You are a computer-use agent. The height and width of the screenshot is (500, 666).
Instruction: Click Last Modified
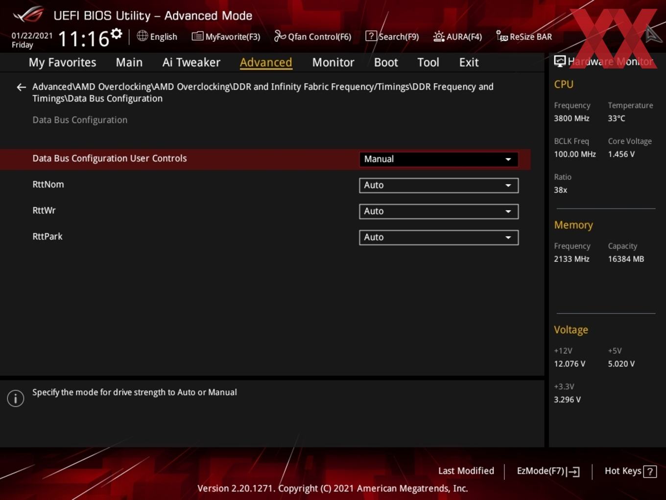[x=466, y=471]
